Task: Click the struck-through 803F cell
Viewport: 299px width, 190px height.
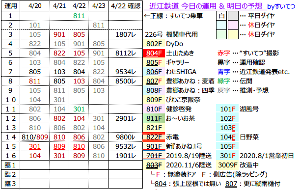Action: click(x=154, y=165)
